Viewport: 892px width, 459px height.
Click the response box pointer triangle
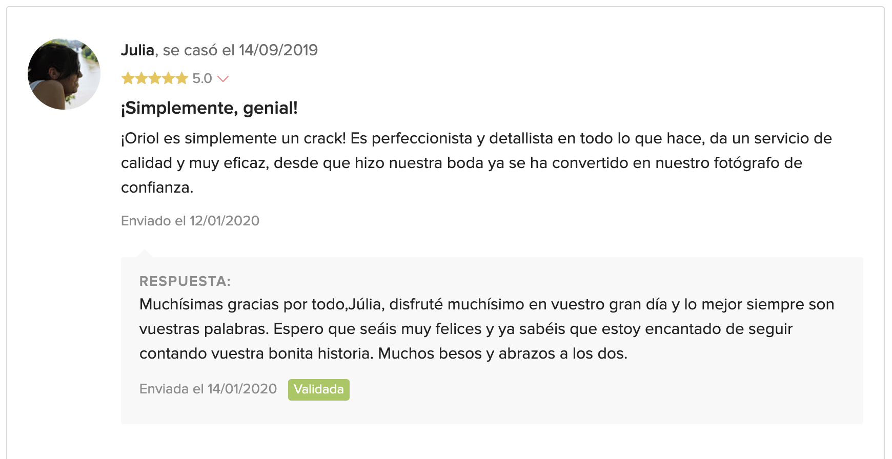145,253
